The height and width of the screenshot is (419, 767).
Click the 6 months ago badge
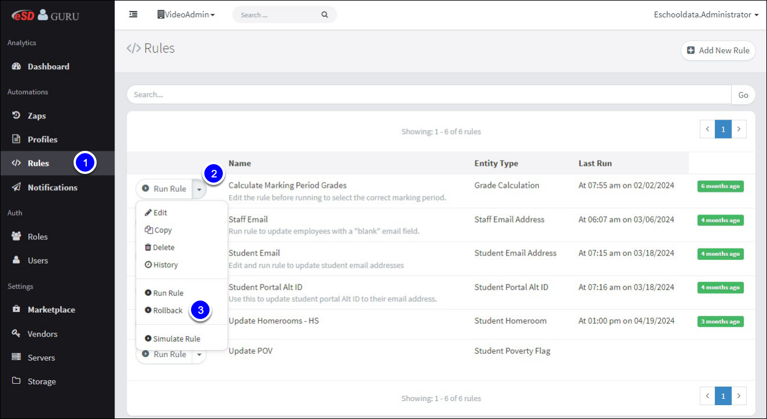tap(721, 186)
